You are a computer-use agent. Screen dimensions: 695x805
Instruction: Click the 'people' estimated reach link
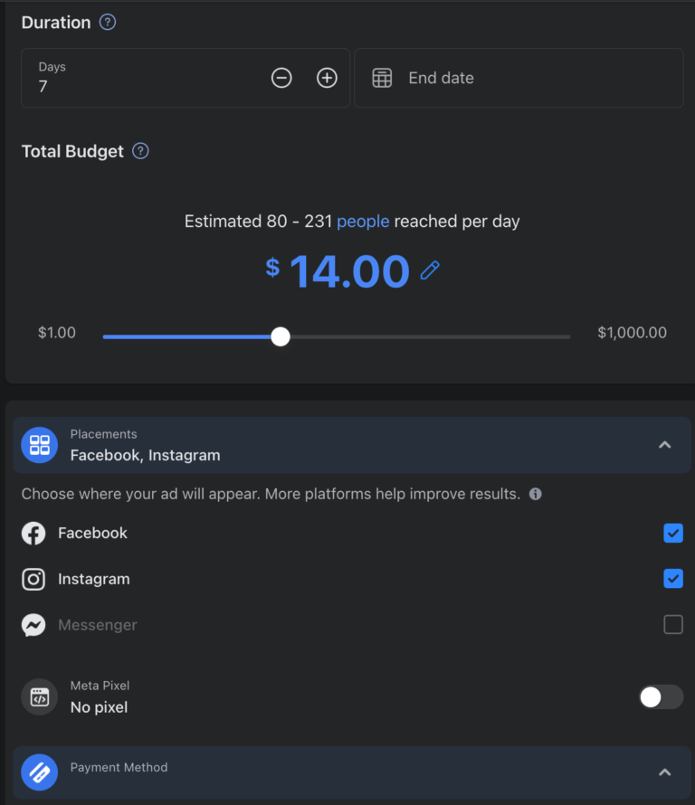(365, 221)
